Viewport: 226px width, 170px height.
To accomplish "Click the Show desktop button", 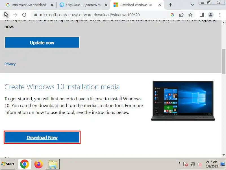I will click(223, 164).
